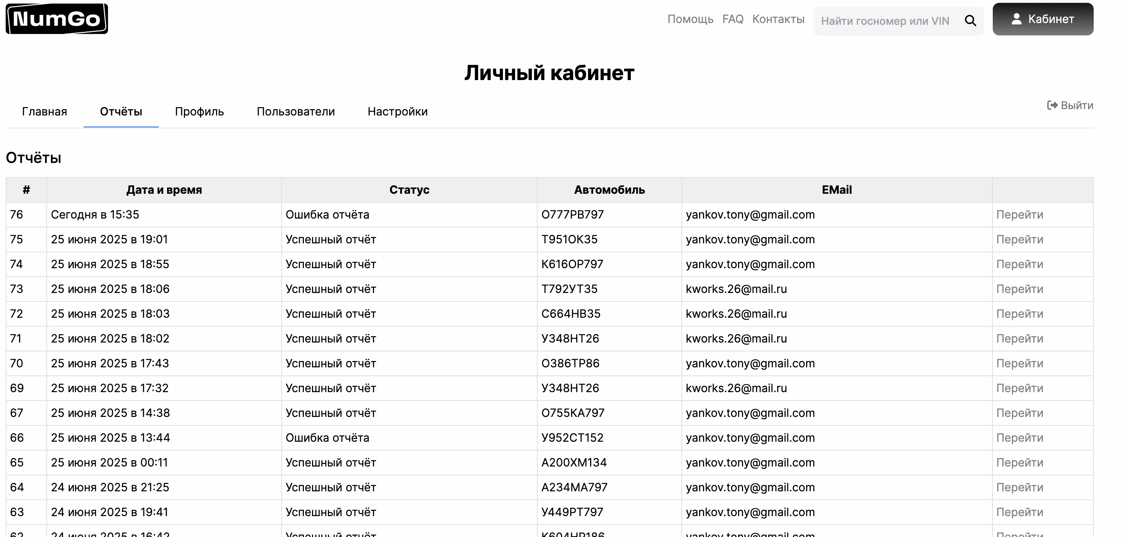This screenshot has width=1127, height=537.
Task: Open the Помощь link
Action: click(x=690, y=19)
